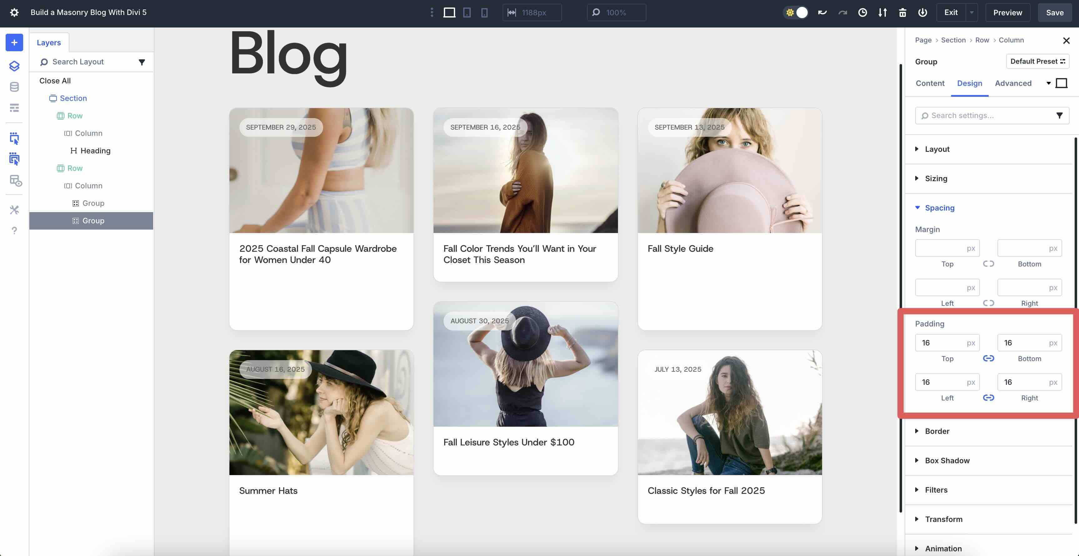Open the Default Preset selector
The height and width of the screenshot is (556, 1079).
pyautogui.click(x=1037, y=61)
